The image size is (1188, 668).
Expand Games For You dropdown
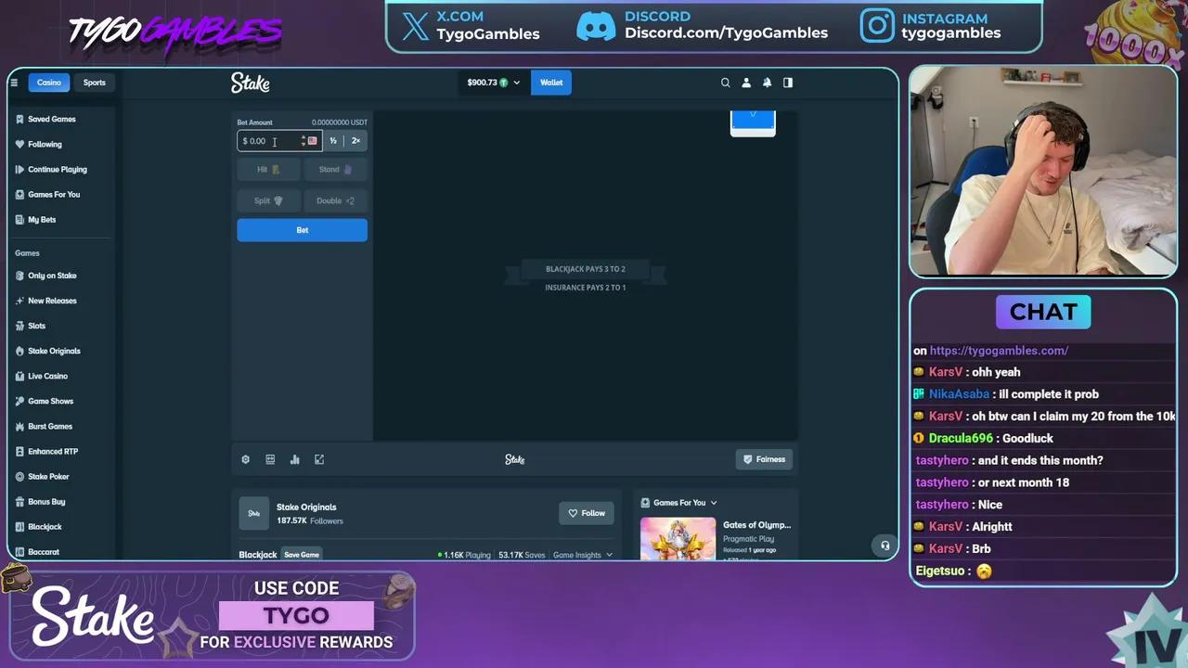685,503
